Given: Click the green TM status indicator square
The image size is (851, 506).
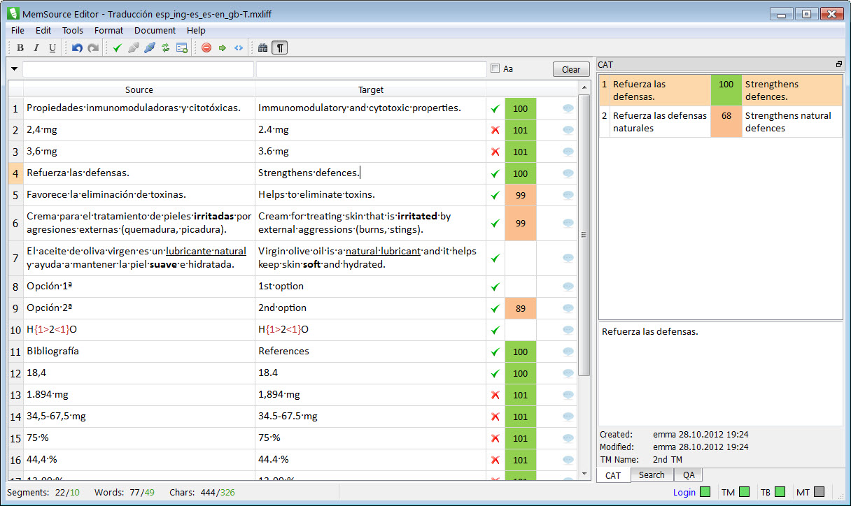Looking at the screenshot, I should click(x=743, y=493).
